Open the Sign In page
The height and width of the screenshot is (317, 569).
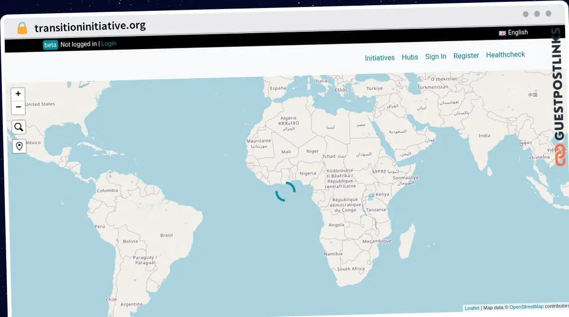[435, 56]
